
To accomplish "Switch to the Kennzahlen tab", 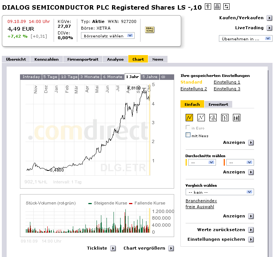I will coord(47,59).
